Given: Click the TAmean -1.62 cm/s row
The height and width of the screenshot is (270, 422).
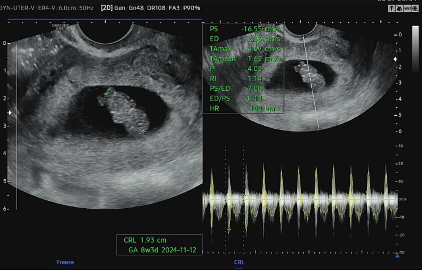Looking at the screenshot, I should [245, 58].
